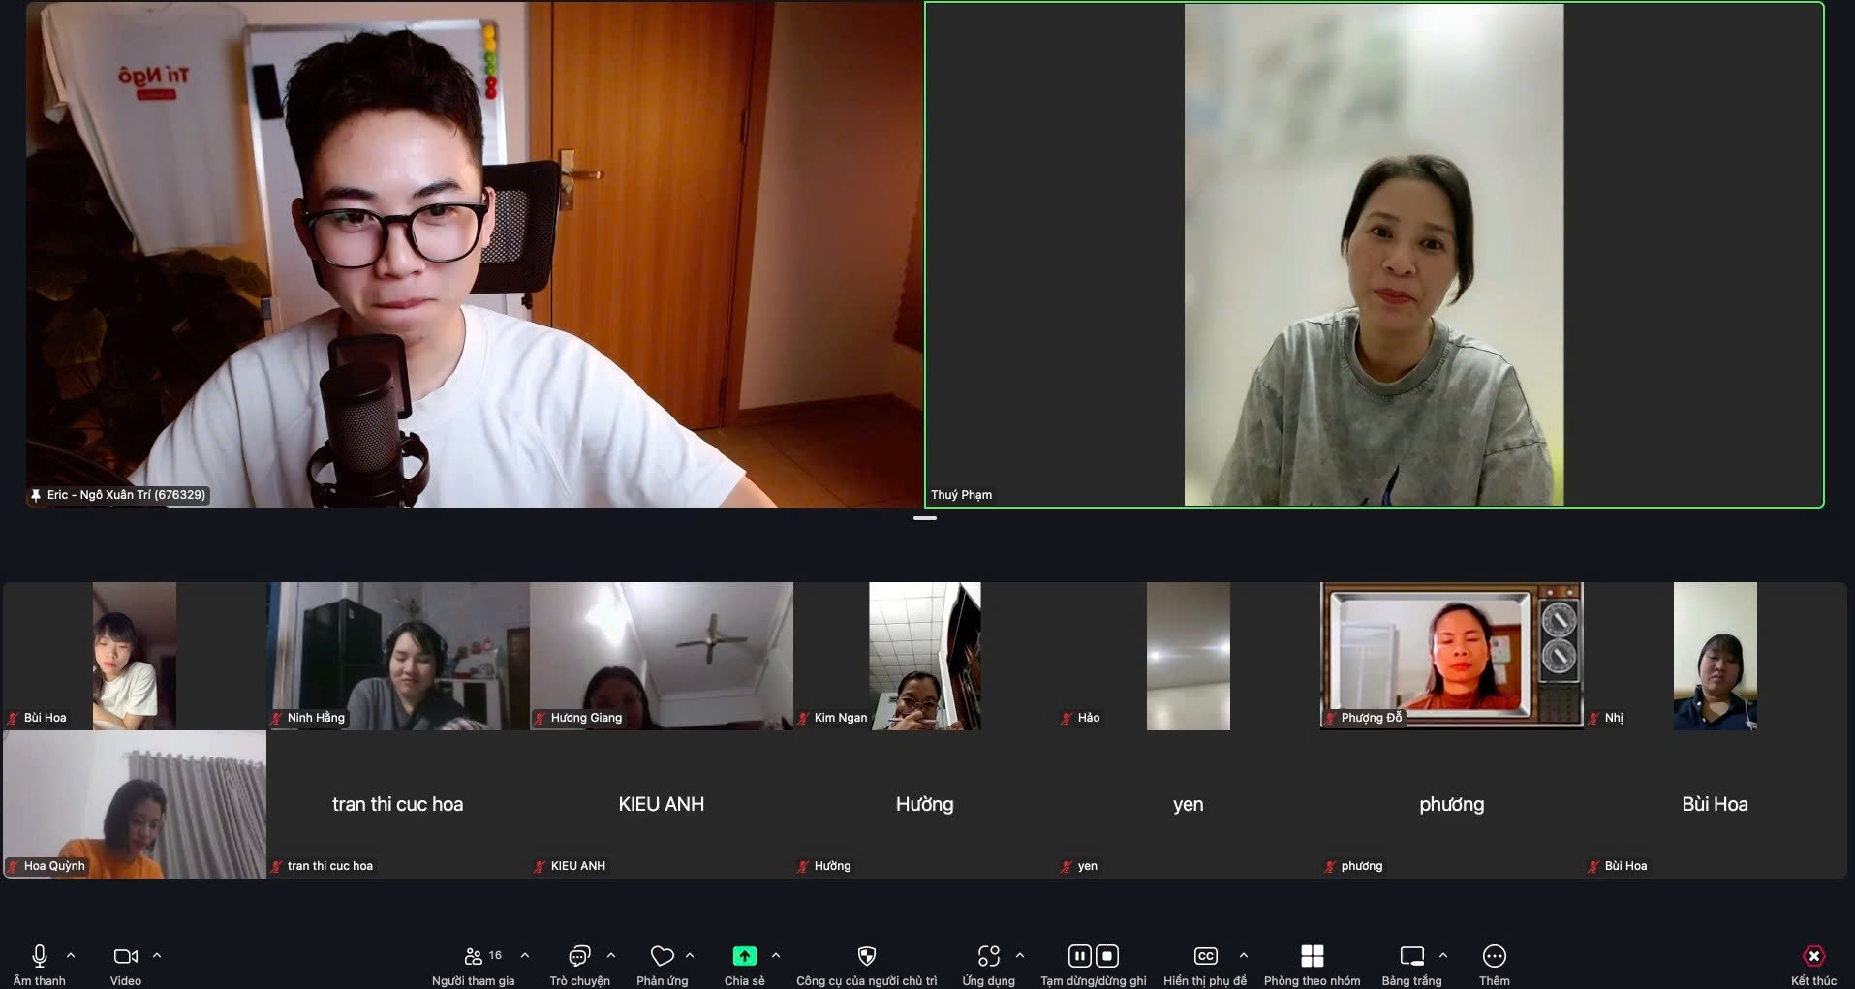
Task: Expand audio options arrow next to Âm thanh
Action: (71, 956)
